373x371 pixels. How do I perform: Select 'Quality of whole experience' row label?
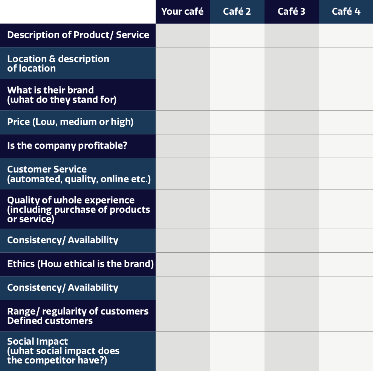coord(78,209)
